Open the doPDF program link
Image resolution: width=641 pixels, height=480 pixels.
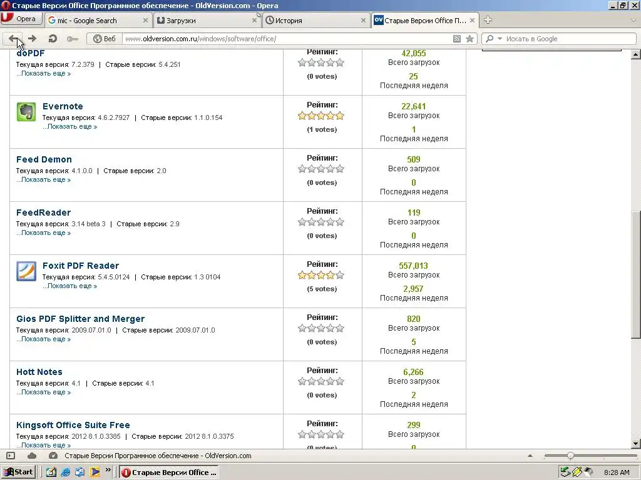(x=30, y=53)
